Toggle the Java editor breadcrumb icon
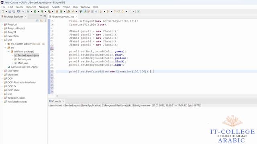Screen dimensions: 257x144 tap(81, 12)
